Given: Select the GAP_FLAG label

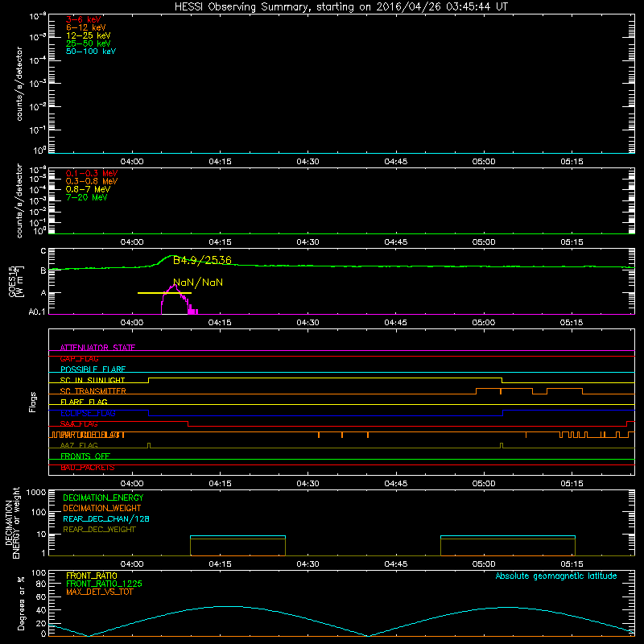Looking at the screenshot, I should (79, 358).
